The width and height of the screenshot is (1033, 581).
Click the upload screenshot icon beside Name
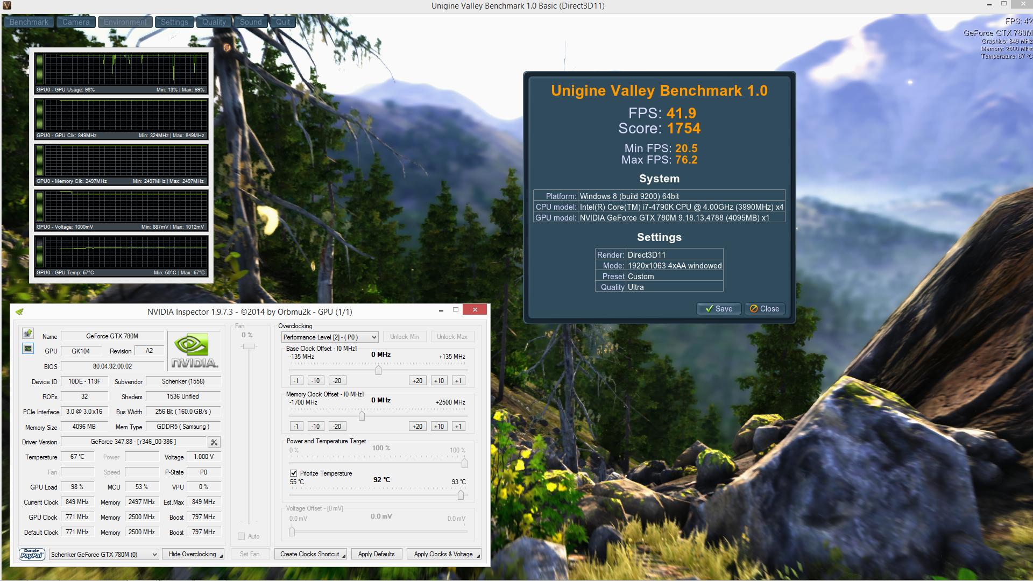pyautogui.click(x=28, y=334)
